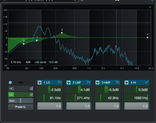
Task: Click the 13.0 dB readout
Action: coord(53,62)
